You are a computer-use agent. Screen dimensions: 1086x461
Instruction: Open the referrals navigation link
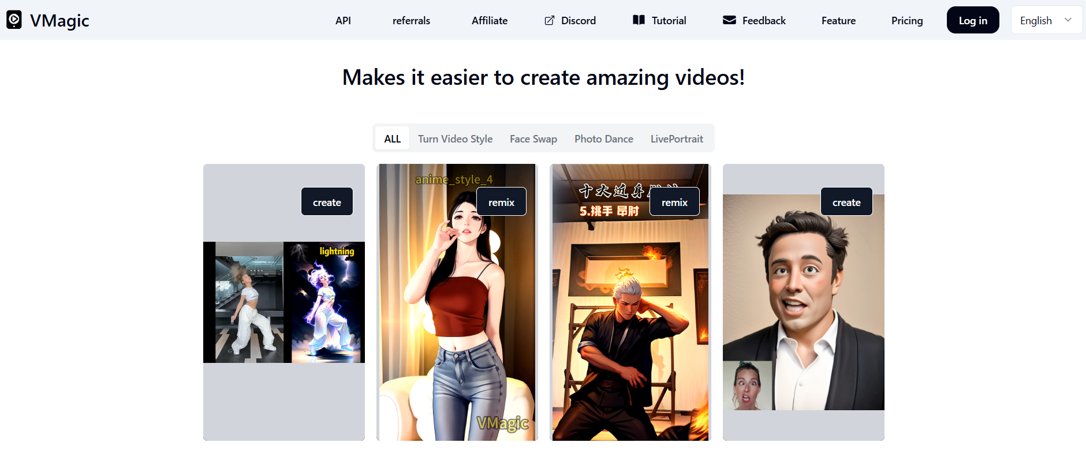[411, 20]
